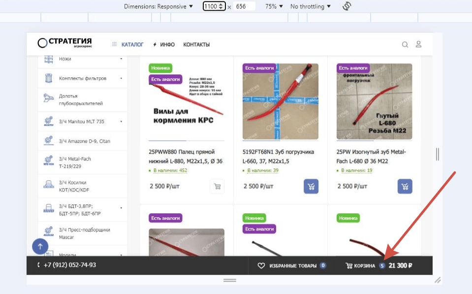472x294 pixels.
Task: Click the scroll-to-top arrow button
Action: coord(40,246)
